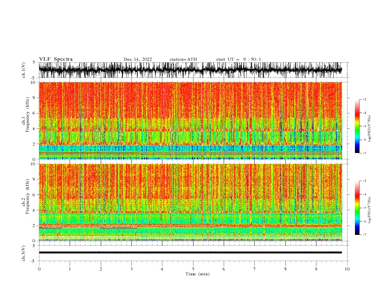Click the "-7" label on the ch.2 color bar
The image size is (391, 302).
[364, 234]
